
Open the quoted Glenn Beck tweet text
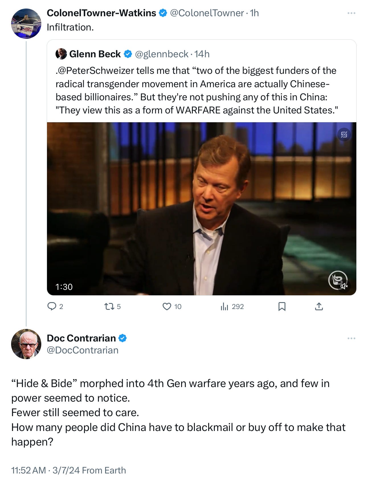click(x=197, y=90)
